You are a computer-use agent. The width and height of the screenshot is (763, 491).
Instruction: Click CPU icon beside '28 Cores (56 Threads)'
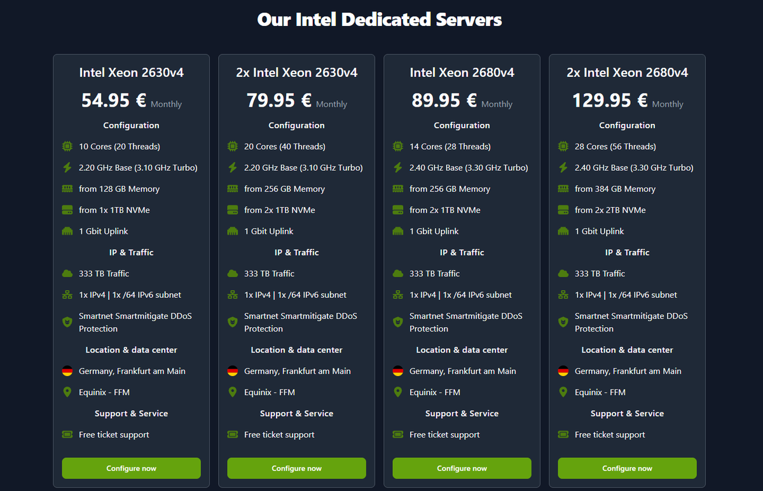click(563, 147)
